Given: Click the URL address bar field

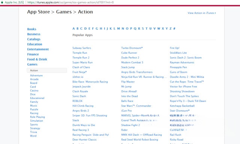Looking at the screenshot, I should click(x=70, y=2).
